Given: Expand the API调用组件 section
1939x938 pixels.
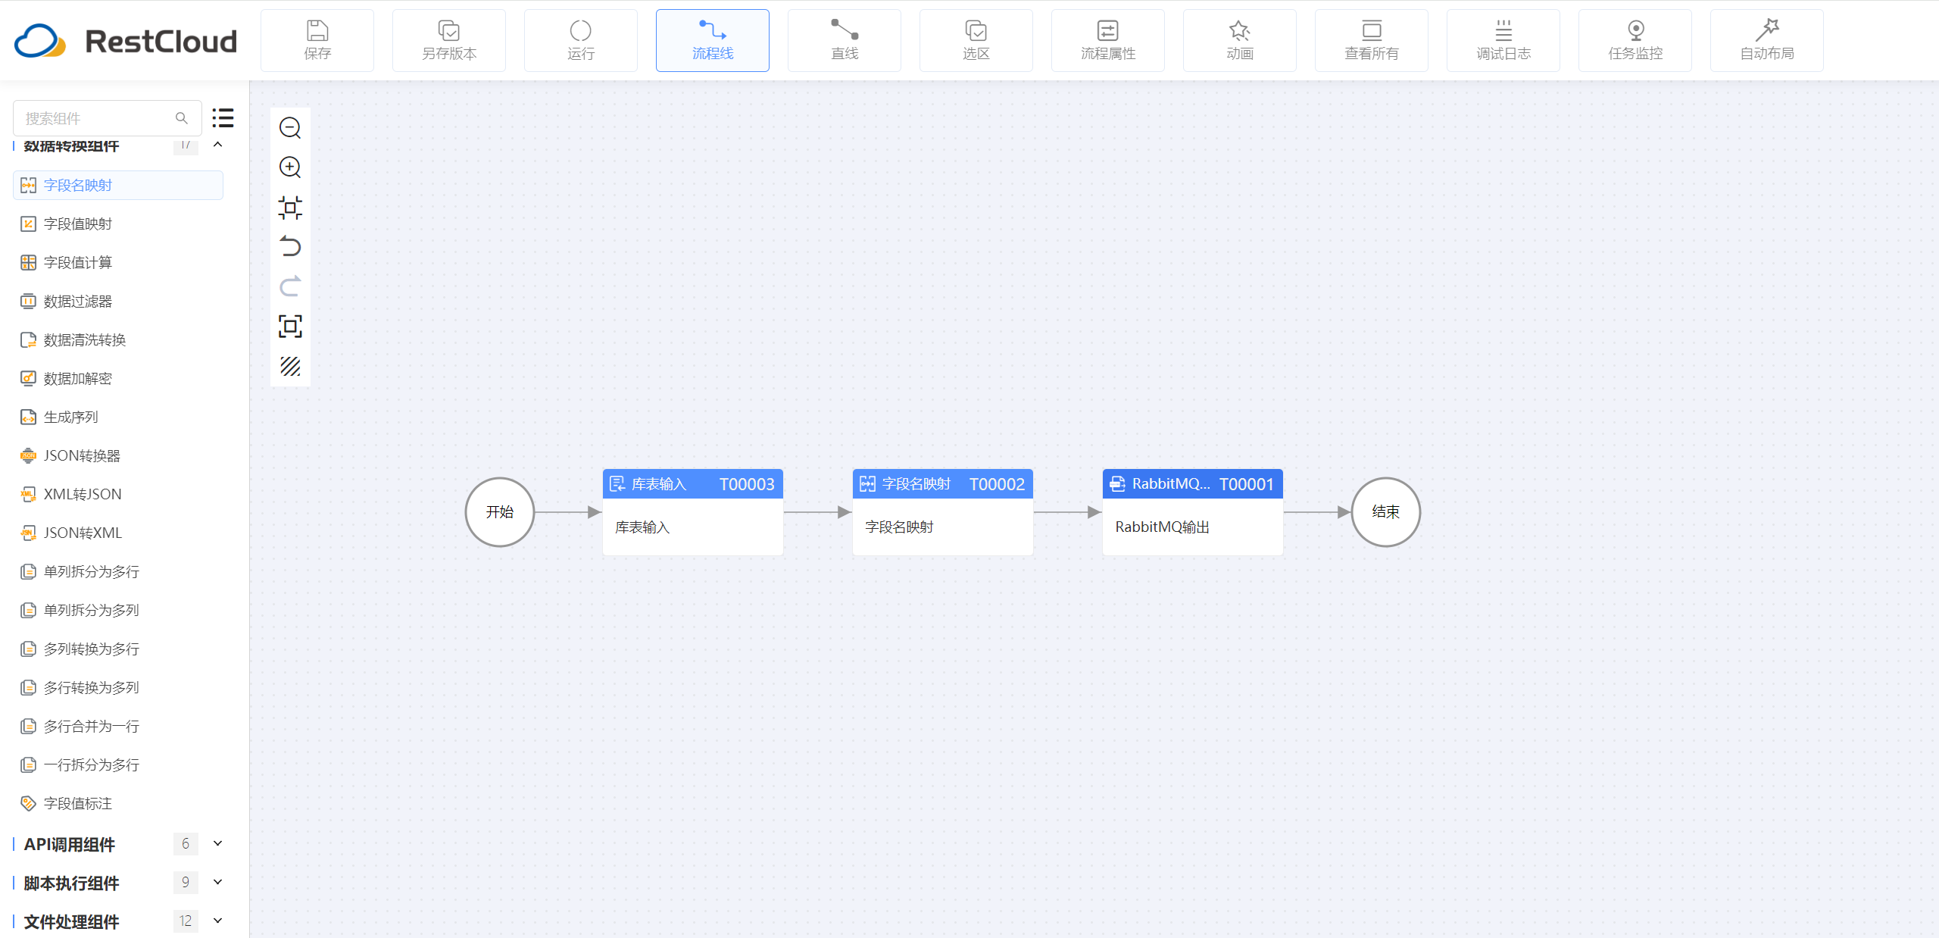Looking at the screenshot, I should (x=217, y=843).
